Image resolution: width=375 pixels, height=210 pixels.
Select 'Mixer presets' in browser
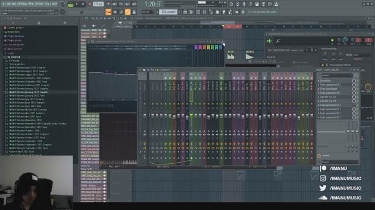(15, 49)
